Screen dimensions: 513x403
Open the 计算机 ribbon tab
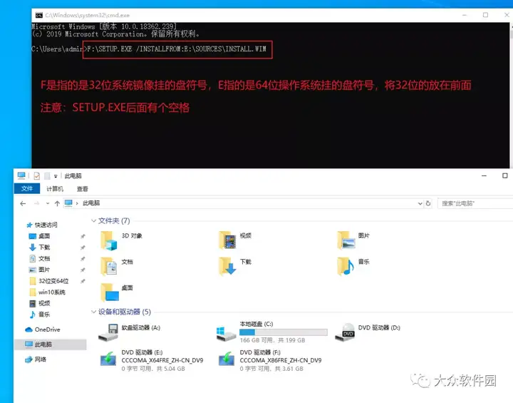point(55,189)
